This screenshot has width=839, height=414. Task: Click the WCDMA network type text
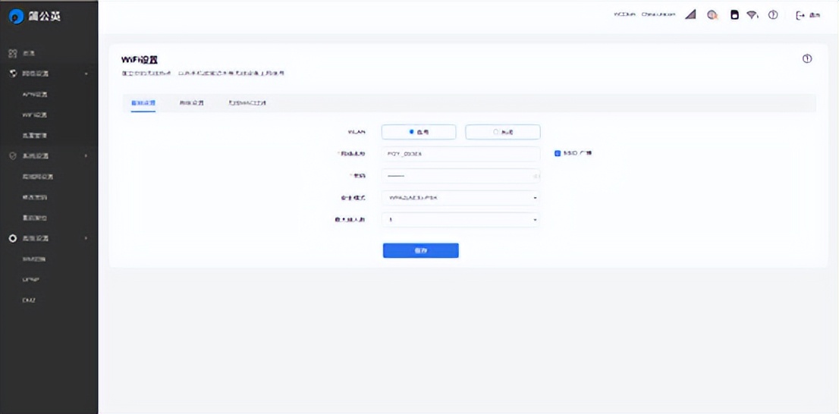(x=624, y=15)
